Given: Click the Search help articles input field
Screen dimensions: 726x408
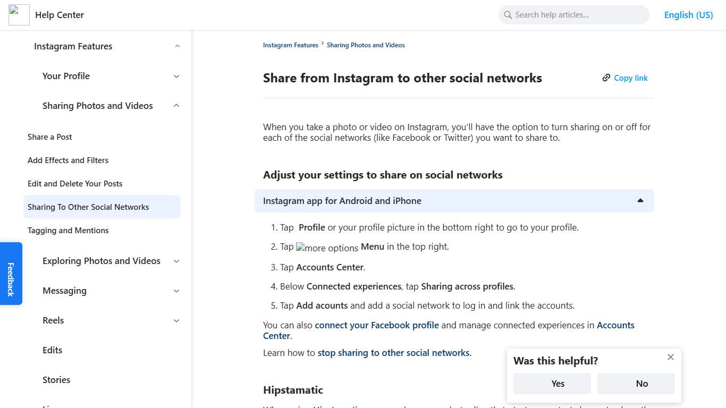Looking at the screenshot, I should coord(574,15).
